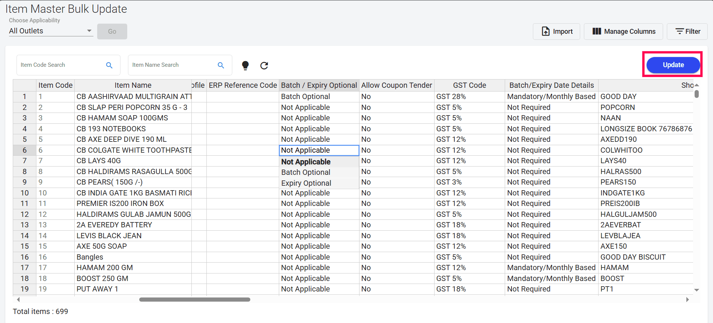
Task: Select Batch Optional from the dropdown list
Action: (x=306, y=172)
